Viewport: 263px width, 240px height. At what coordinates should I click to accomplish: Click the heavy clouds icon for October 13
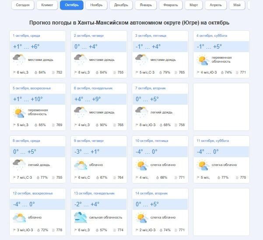click(80, 217)
